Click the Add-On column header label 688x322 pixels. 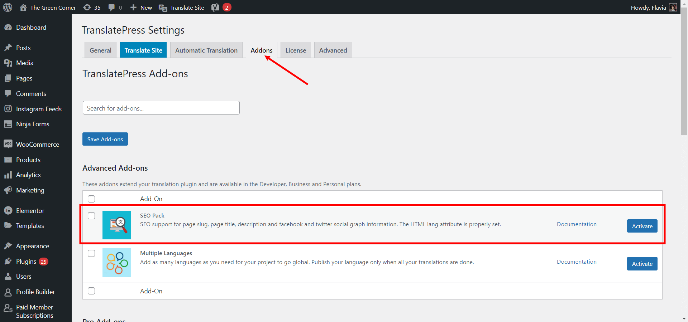click(x=151, y=199)
